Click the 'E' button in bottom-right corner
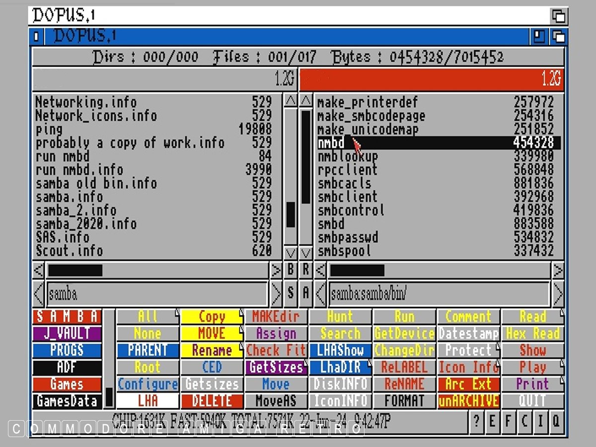The image size is (596, 447). pyautogui.click(x=492, y=421)
